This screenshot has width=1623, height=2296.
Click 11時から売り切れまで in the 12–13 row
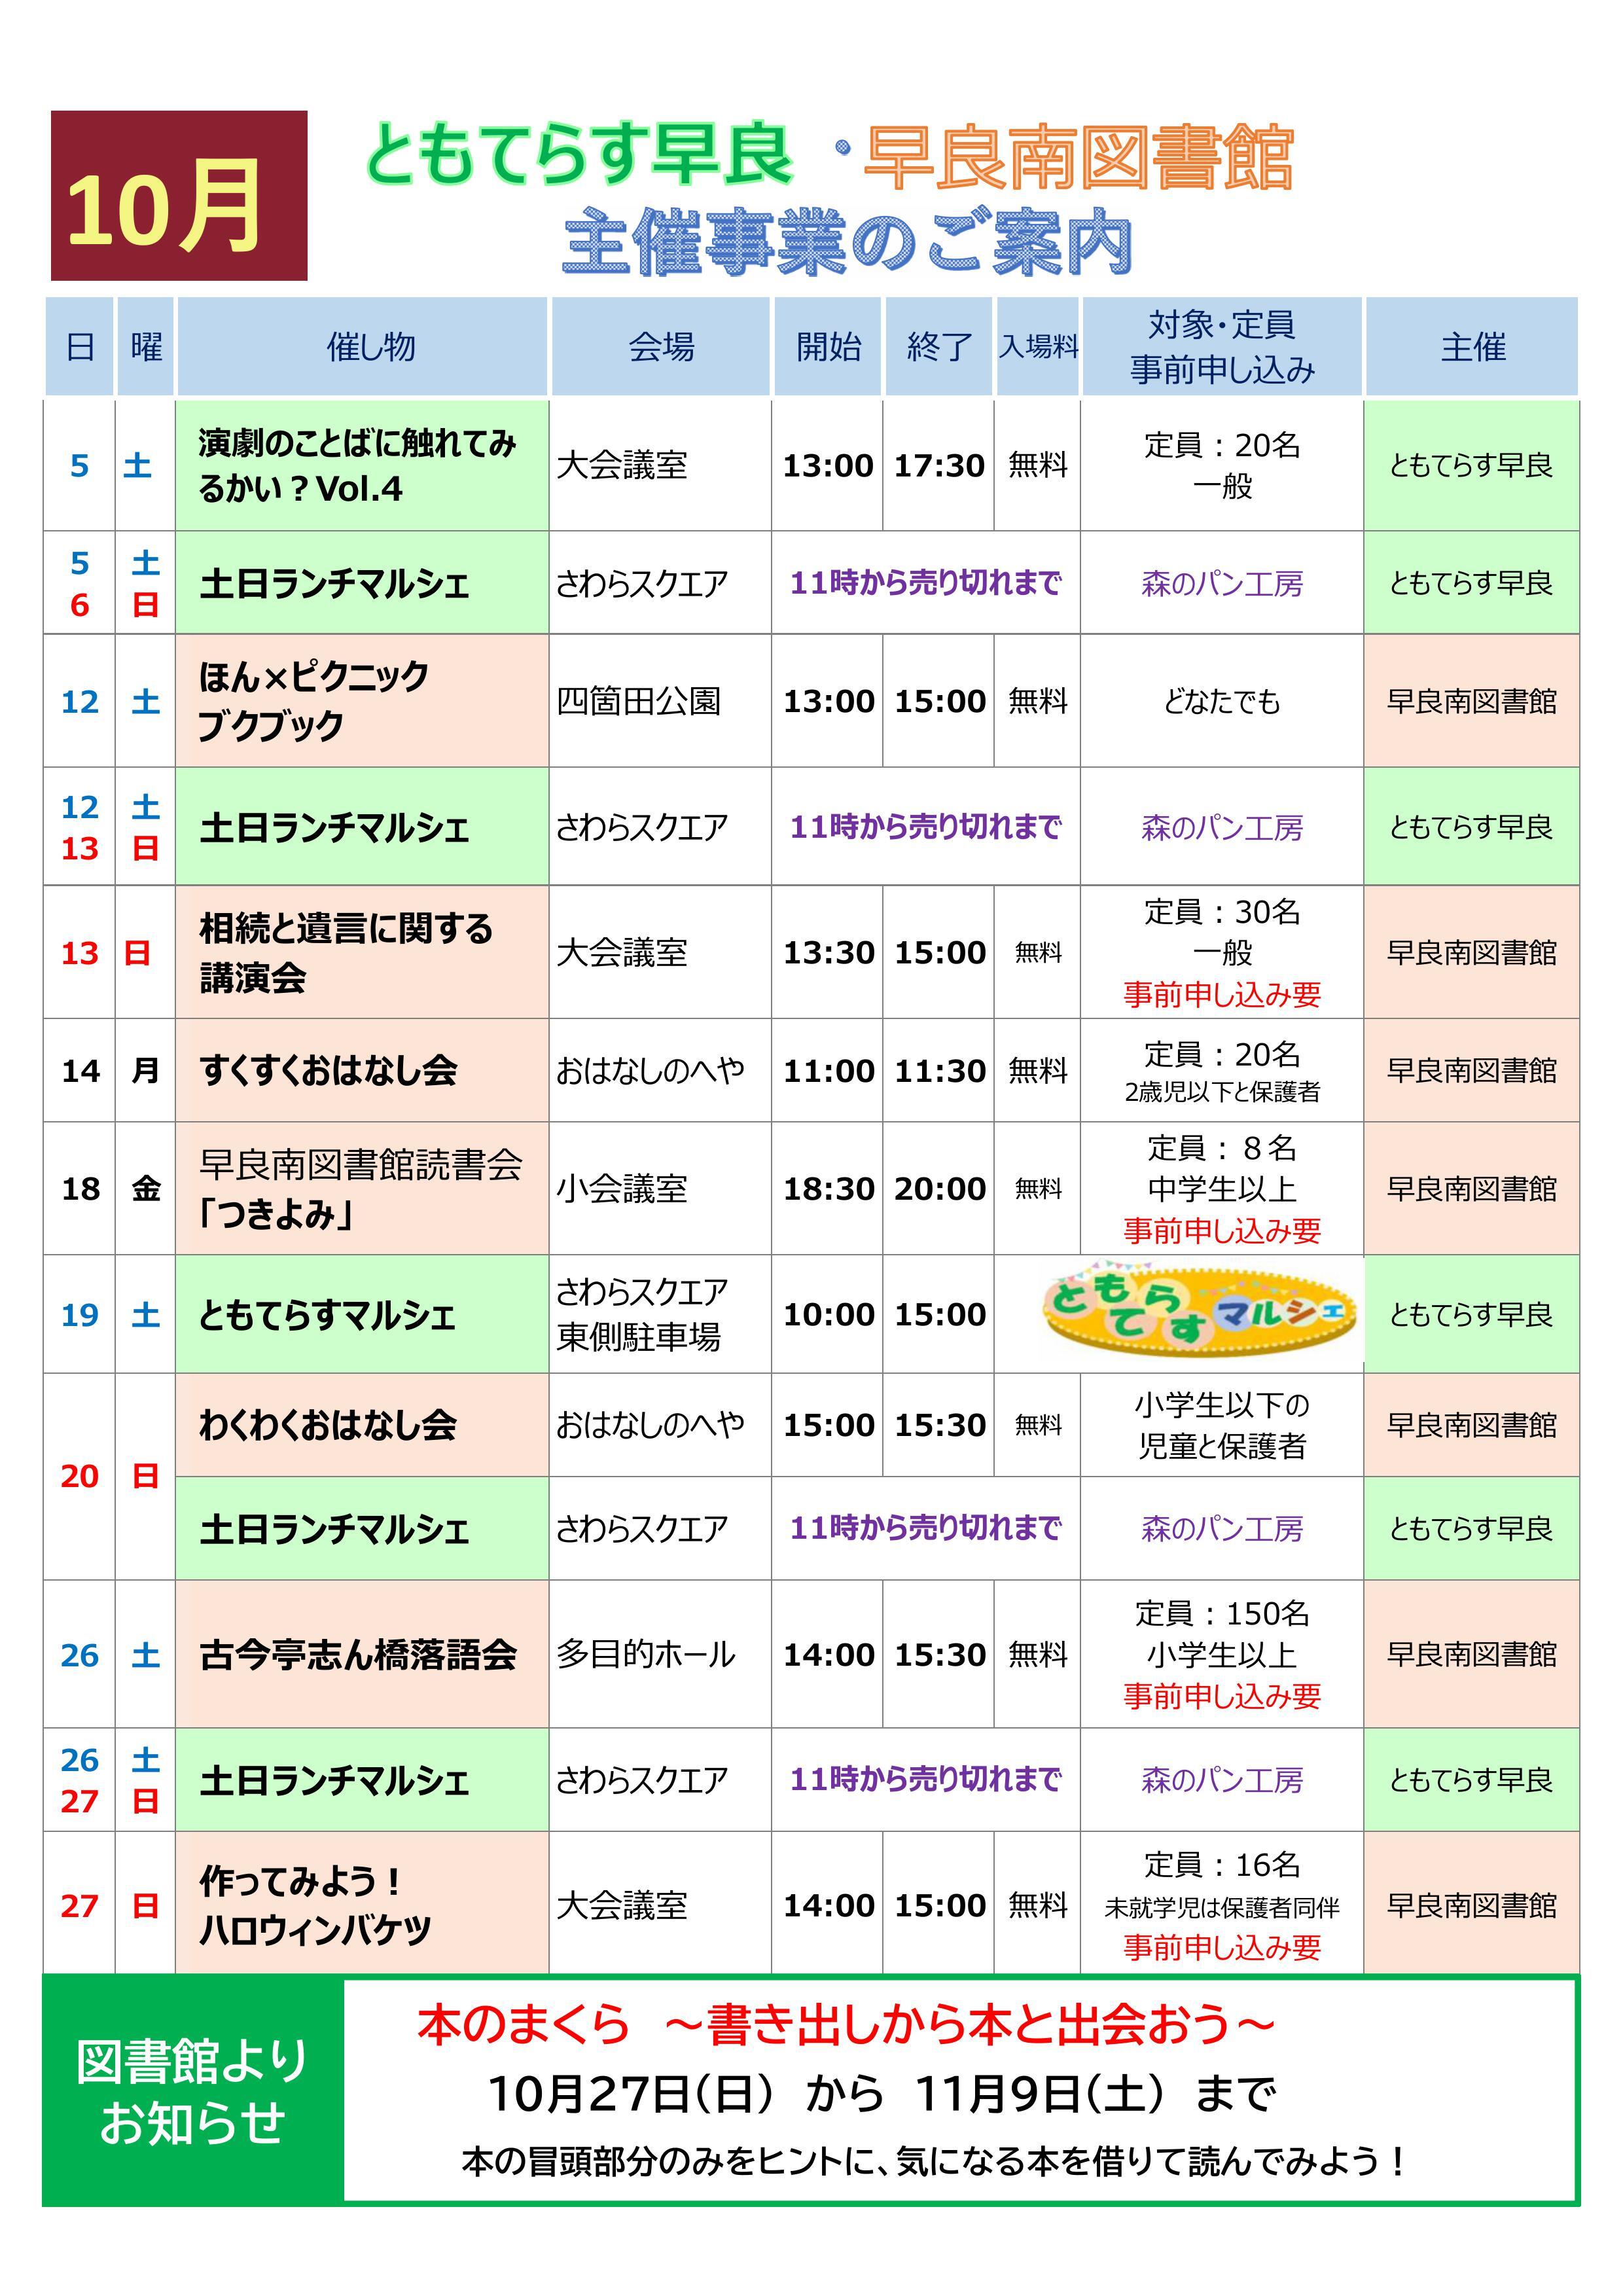[925, 827]
